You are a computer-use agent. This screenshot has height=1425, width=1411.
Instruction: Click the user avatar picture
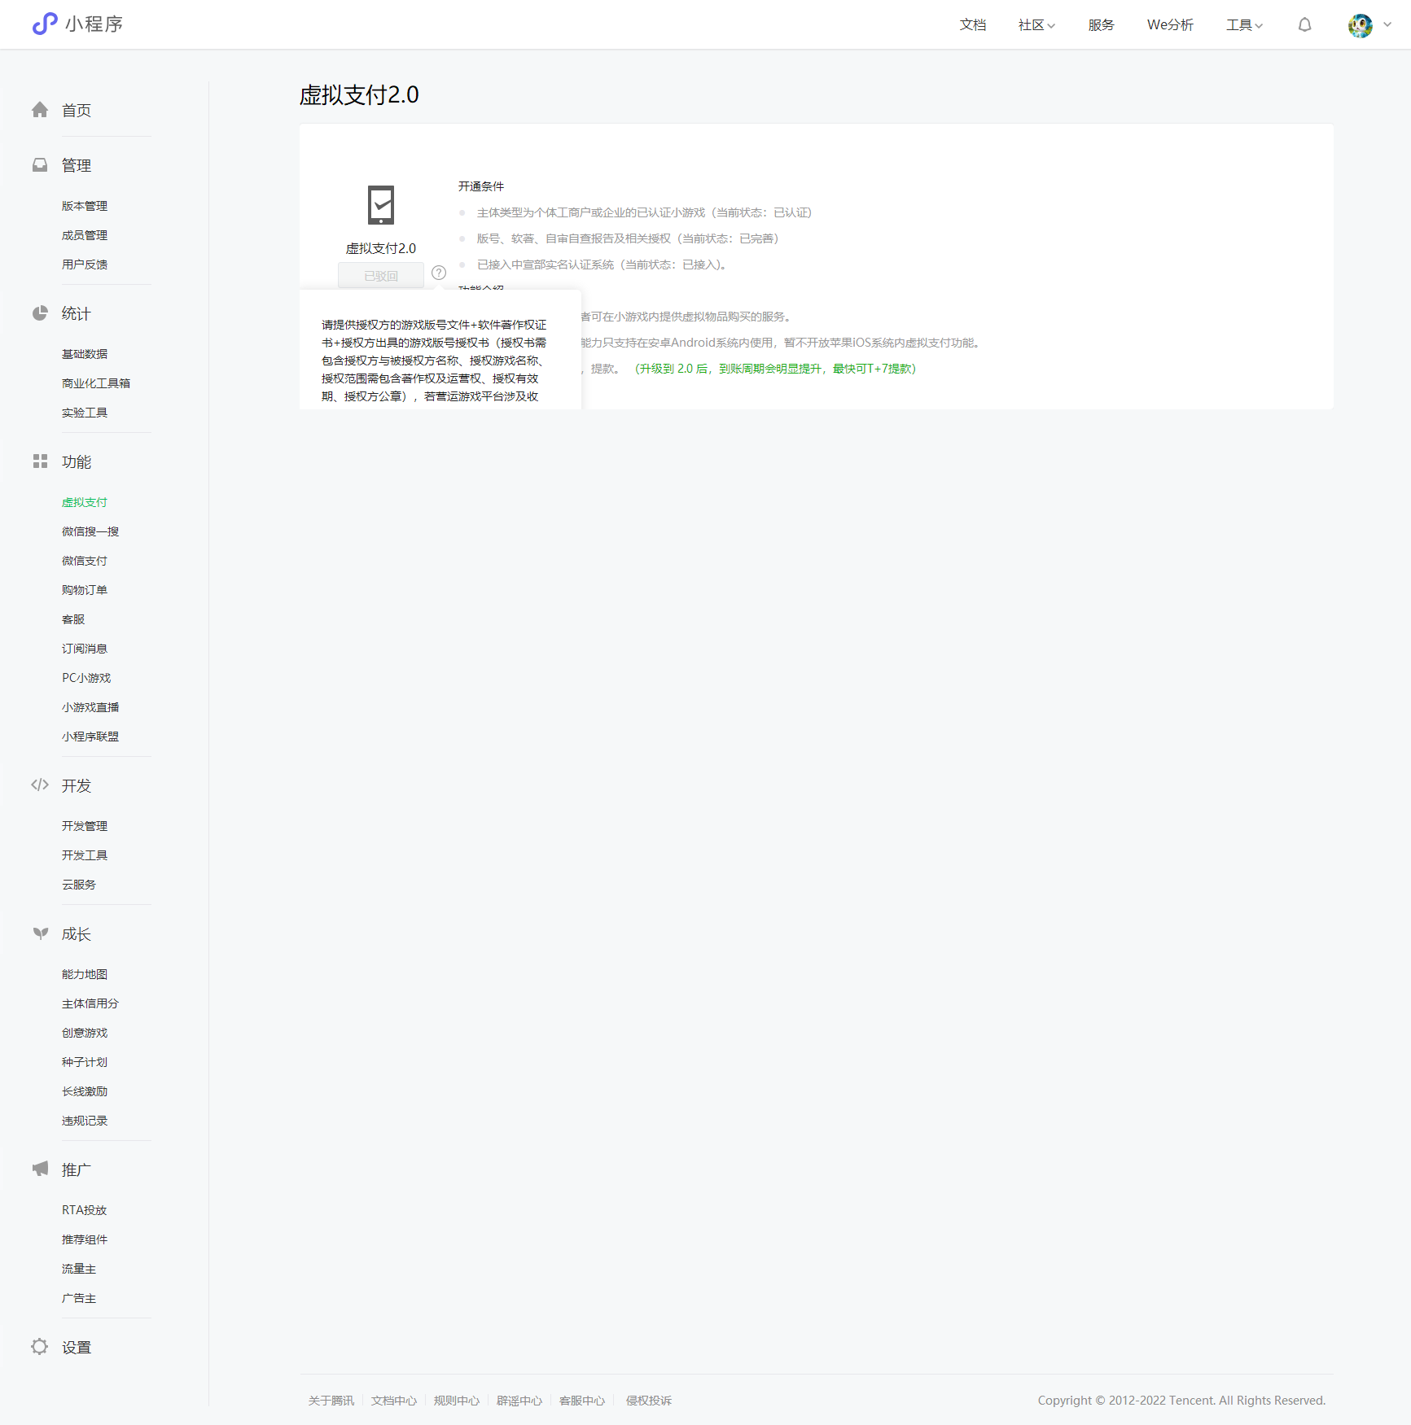pyautogui.click(x=1360, y=25)
